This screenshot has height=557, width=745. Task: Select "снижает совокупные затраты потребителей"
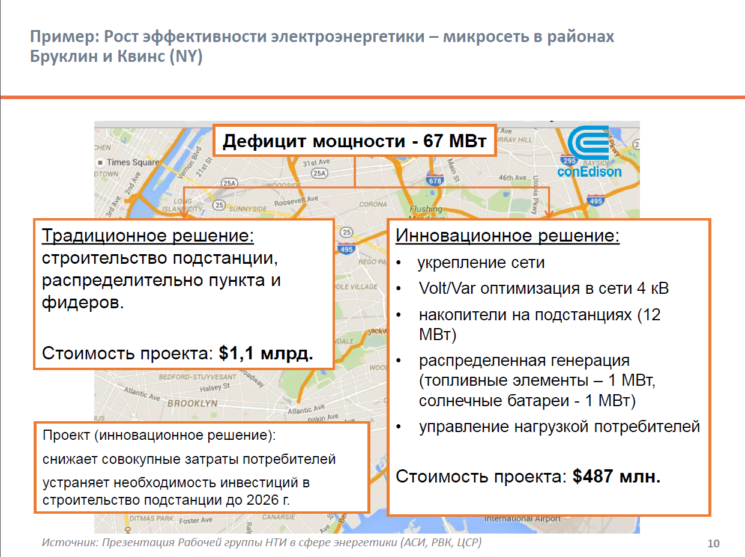tap(189, 460)
